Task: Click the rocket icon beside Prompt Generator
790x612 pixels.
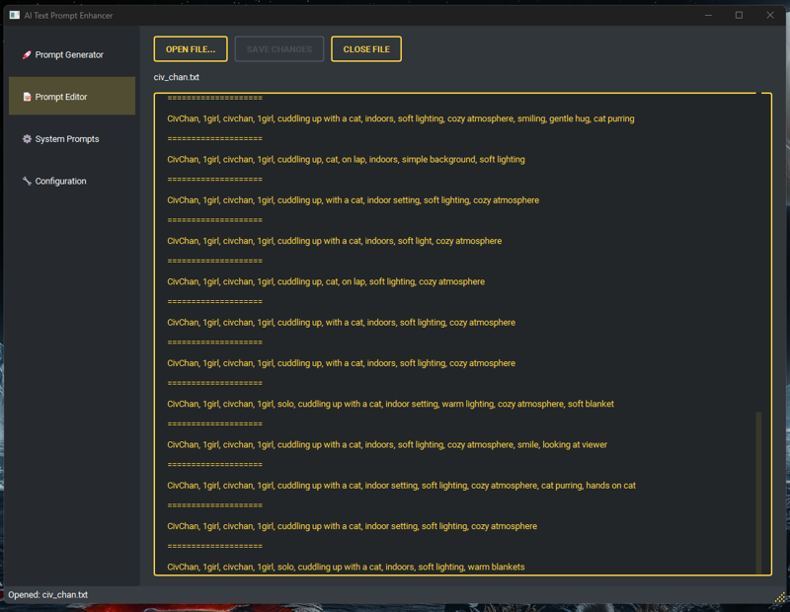Action: (27, 54)
